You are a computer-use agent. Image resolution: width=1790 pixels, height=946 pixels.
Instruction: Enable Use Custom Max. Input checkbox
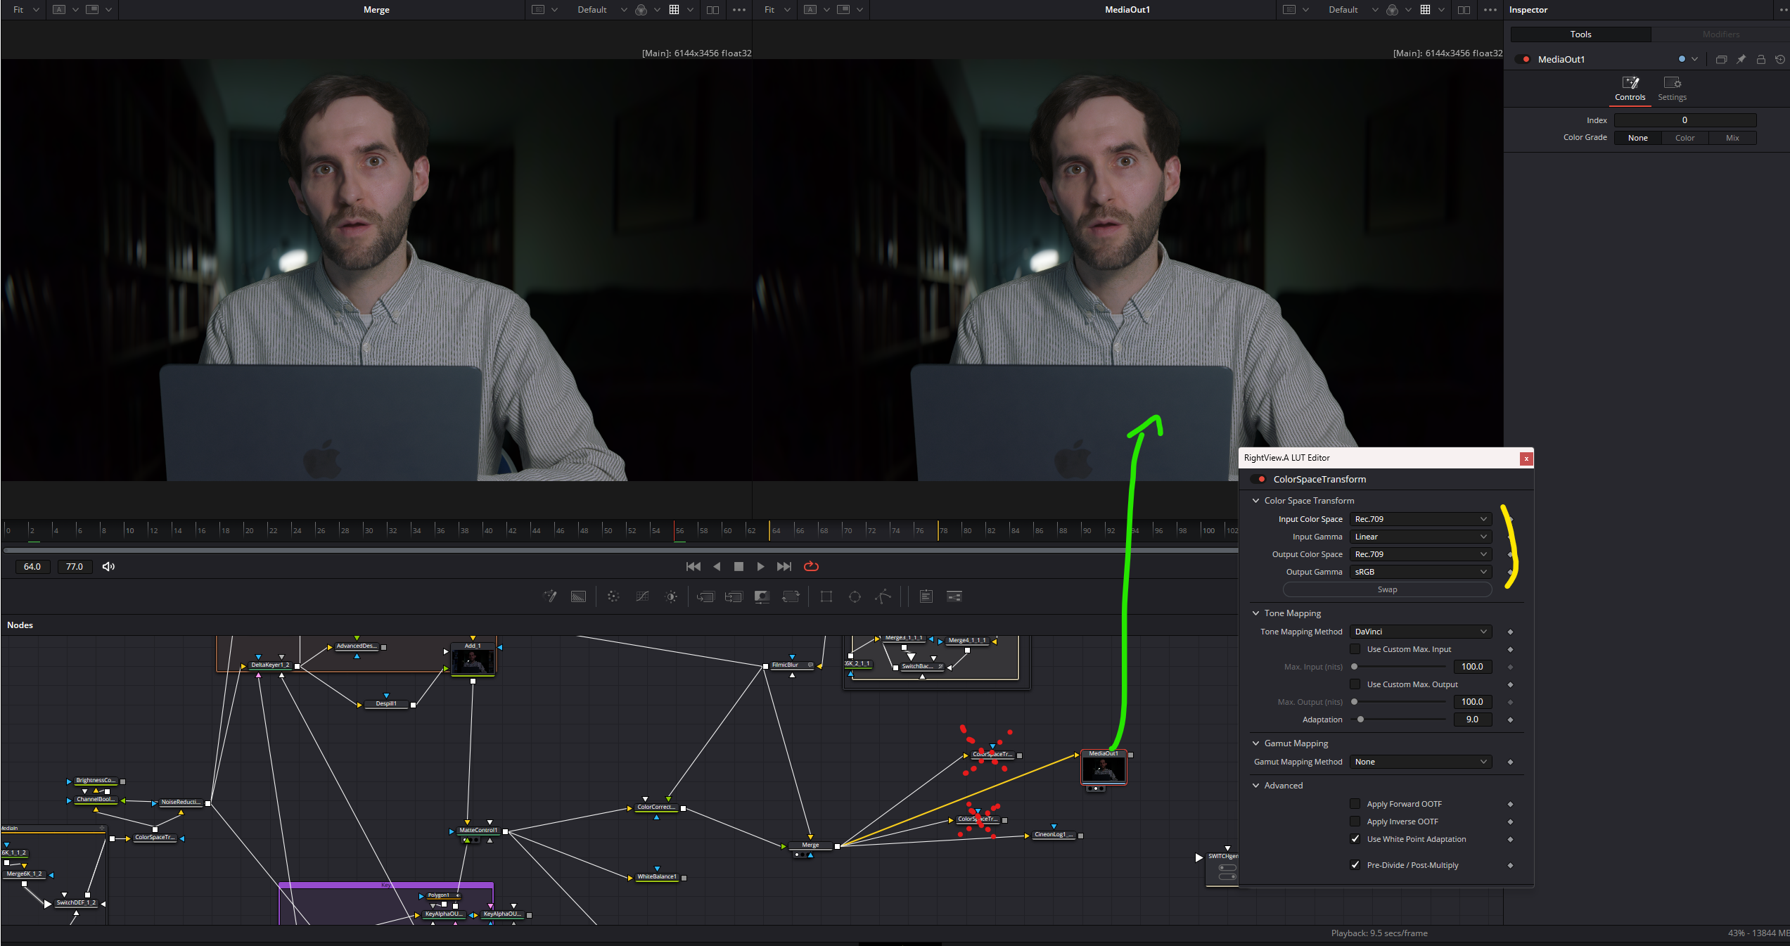[1355, 649]
